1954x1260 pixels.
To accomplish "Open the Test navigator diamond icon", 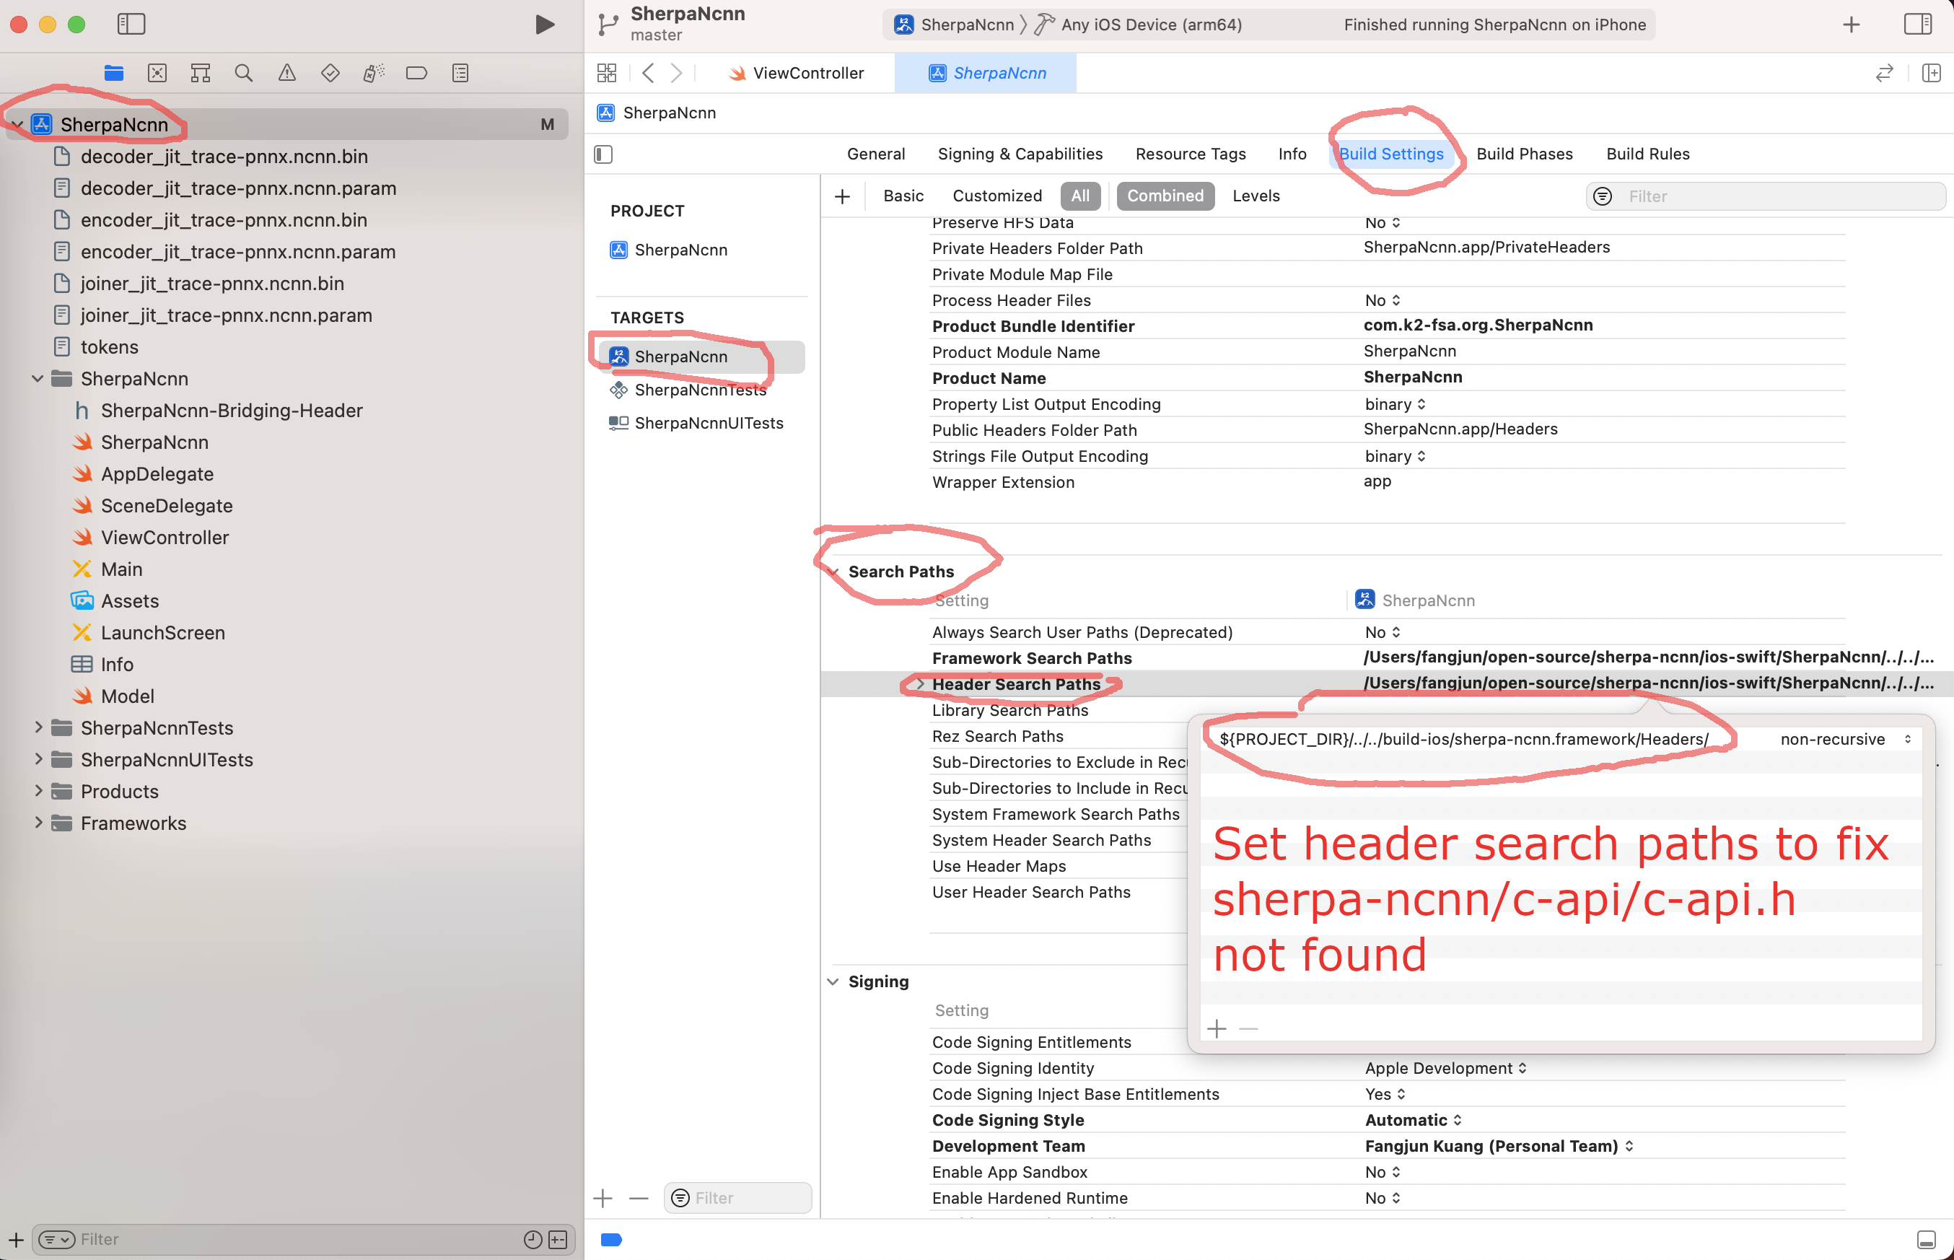I will pos(330,73).
